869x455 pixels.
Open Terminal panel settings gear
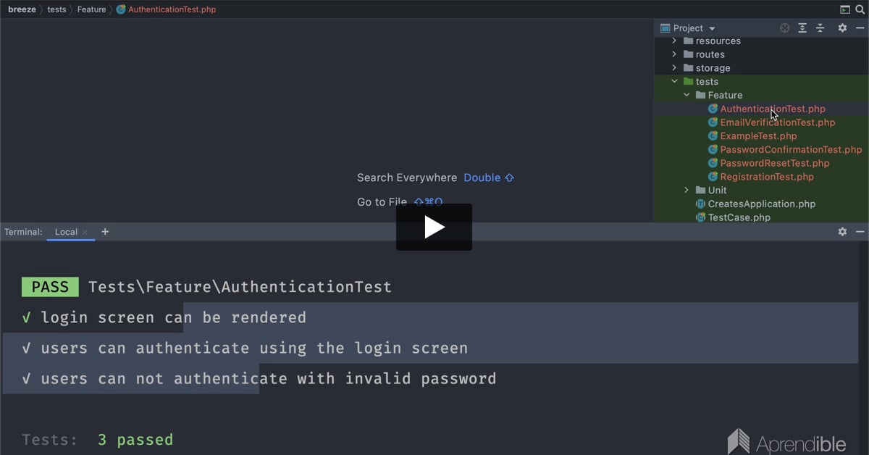pyautogui.click(x=842, y=232)
